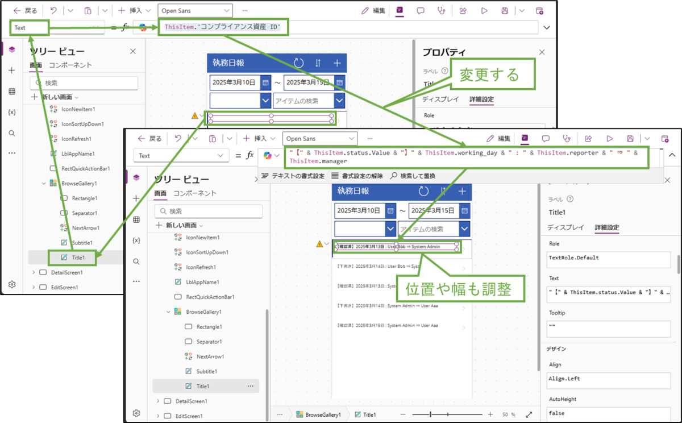Preview the app using back window play icon
Image resolution: width=682 pixels, height=423 pixels.
click(x=484, y=10)
